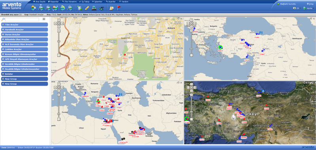The width and height of the screenshot is (316, 150).
Task: Select the globe with magnifier search icon
Action: pyautogui.click(x=48, y=8)
